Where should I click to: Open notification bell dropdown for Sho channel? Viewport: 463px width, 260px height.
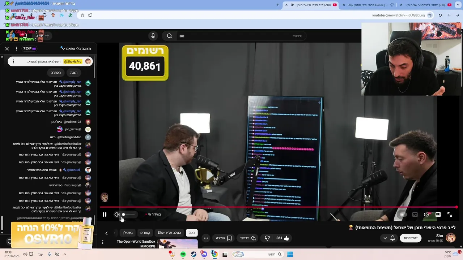pyautogui.click(x=389, y=238)
